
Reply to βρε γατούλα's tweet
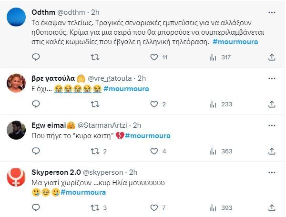[x=36, y=104]
